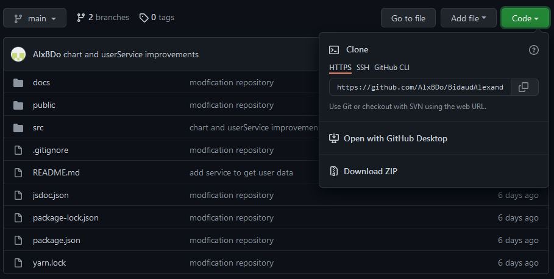Open the .gitignore file

coord(51,150)
